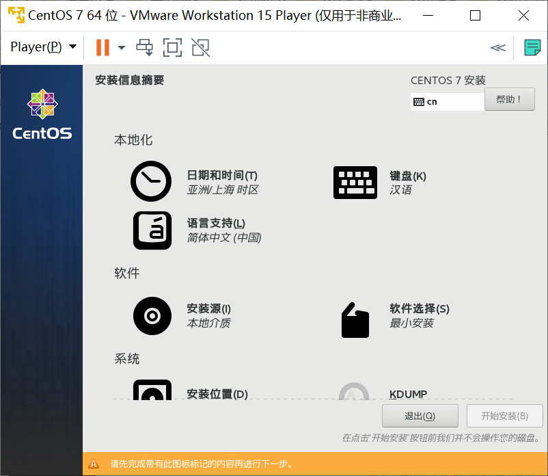Open 语言支持(L) settings

(x=216, y=223)
